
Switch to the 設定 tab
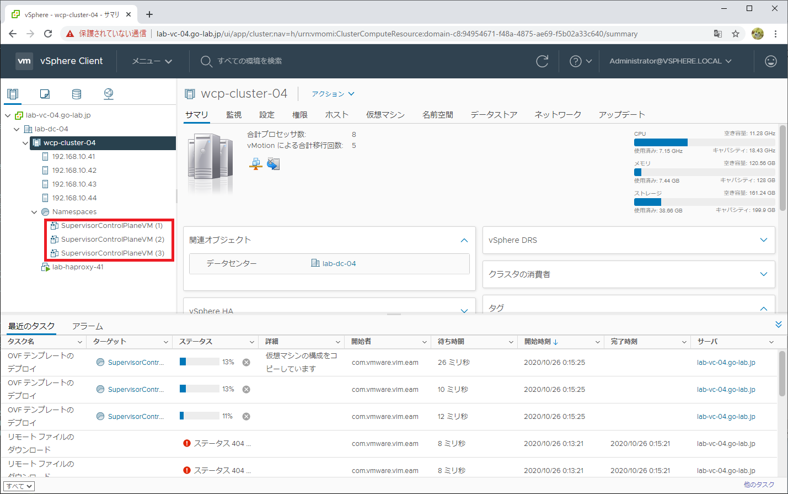[x=267, y=115]
